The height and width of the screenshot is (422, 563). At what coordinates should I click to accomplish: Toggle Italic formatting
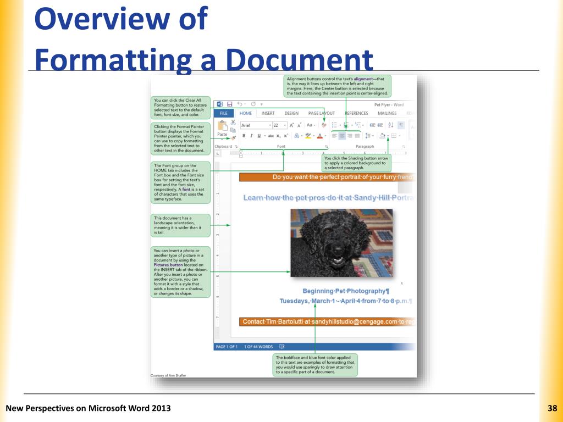(251, 136)
